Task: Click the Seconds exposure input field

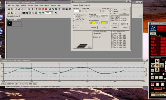Action: pos(76,11)
